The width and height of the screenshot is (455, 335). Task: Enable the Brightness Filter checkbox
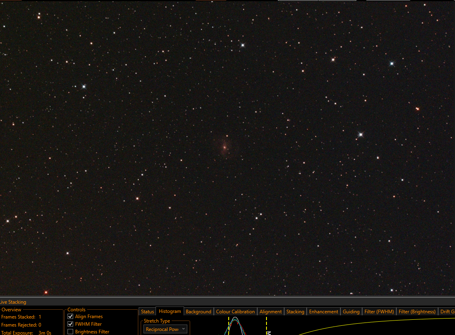[x=70, y=331]
